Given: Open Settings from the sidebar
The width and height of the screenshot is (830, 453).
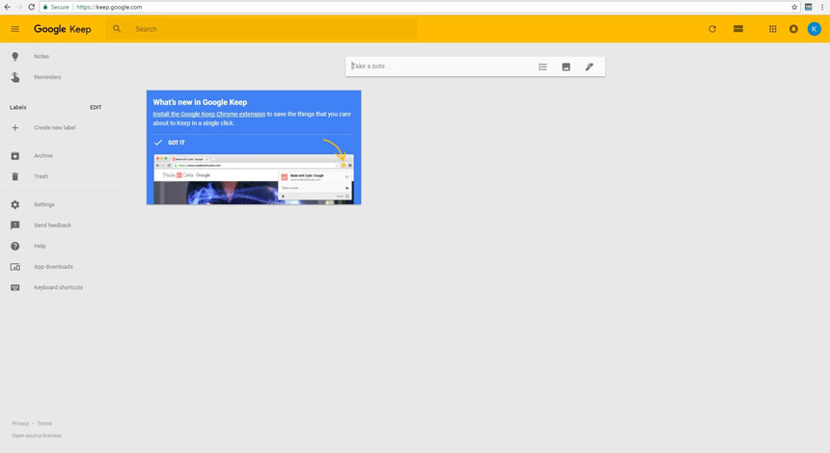Looking at the screenshot, I should 44,204.
